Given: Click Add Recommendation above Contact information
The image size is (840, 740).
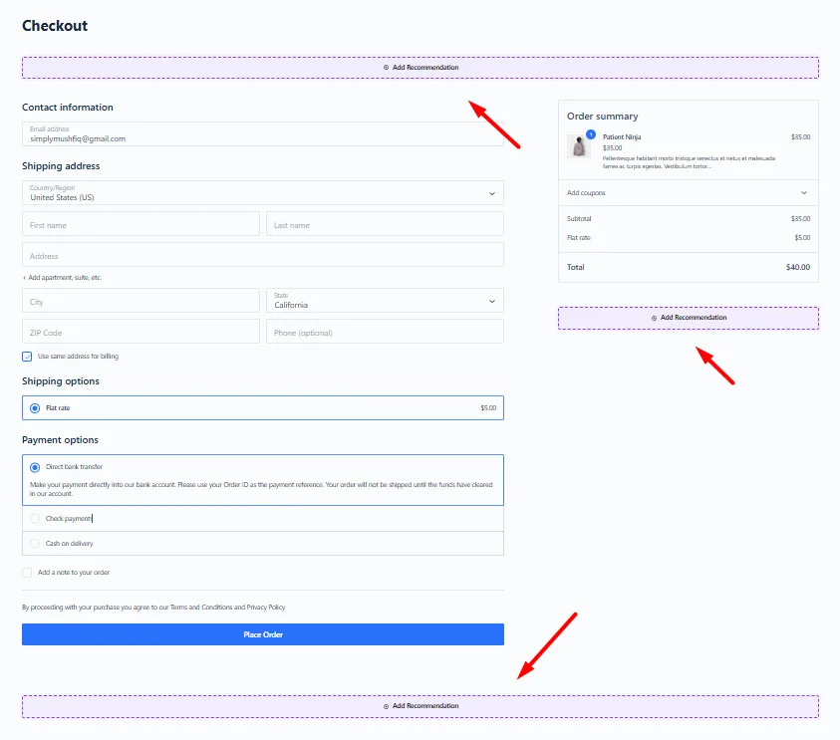Looking at the screenshot, I should [x=420, y=68].
